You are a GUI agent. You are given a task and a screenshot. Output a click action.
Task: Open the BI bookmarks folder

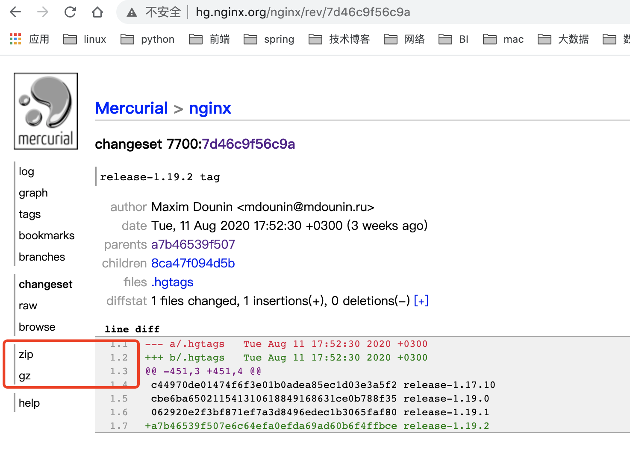click(453, 39)
